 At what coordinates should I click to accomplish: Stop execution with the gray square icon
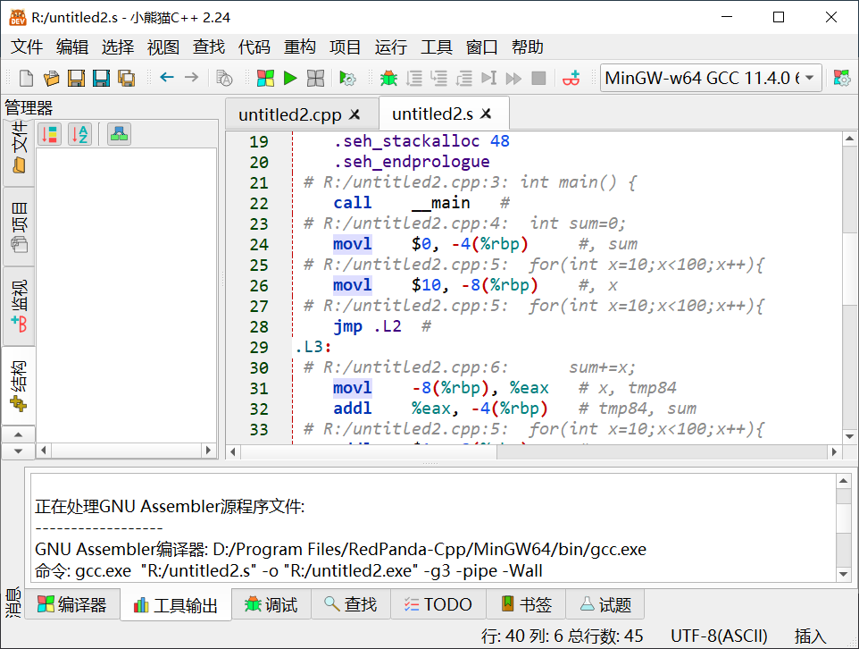[539, 79]
